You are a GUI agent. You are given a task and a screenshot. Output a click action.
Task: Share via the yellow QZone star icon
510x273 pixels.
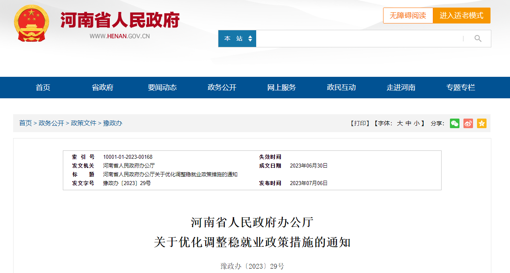[481, 123]
